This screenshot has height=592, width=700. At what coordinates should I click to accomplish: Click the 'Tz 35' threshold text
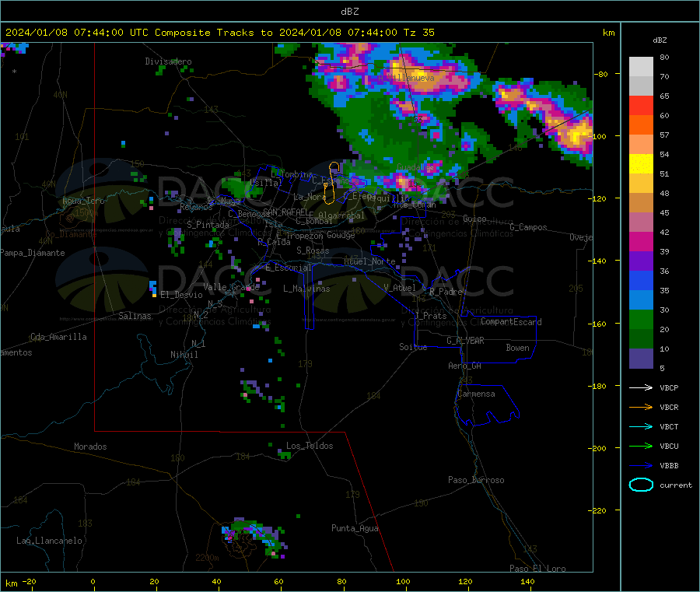point(418,33)
